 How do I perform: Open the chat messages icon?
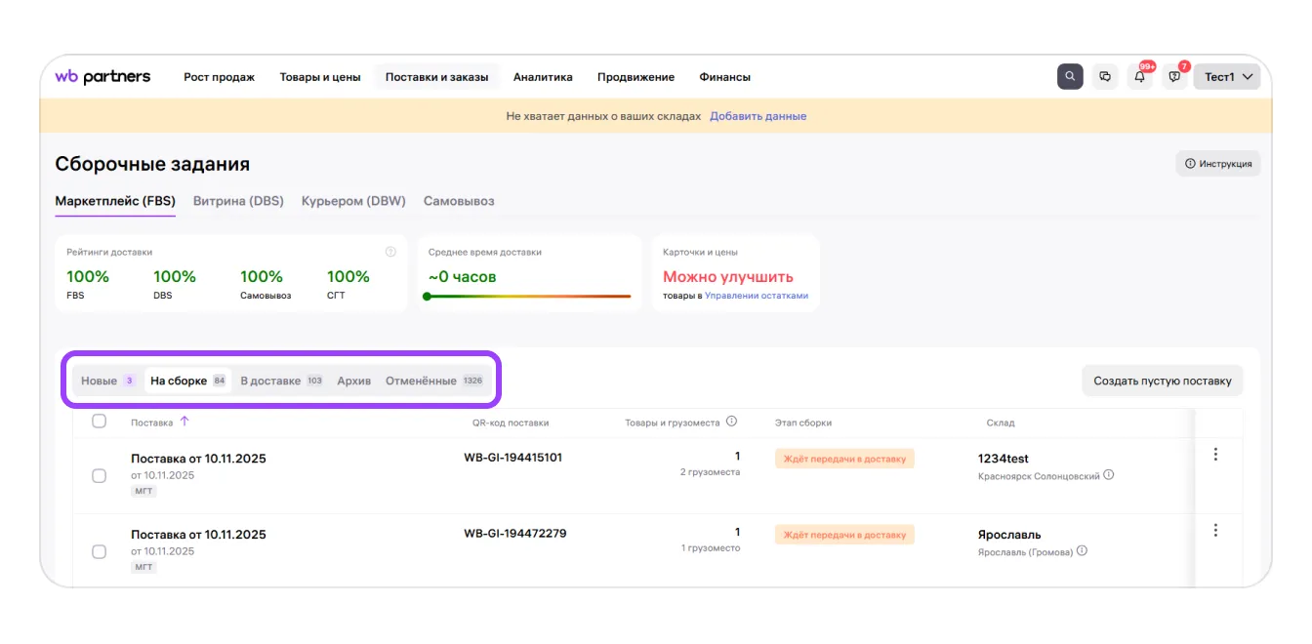pyautogui.click(x=1105, y=77)
